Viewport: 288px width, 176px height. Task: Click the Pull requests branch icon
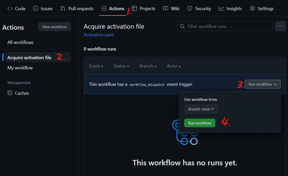[63, 9]
